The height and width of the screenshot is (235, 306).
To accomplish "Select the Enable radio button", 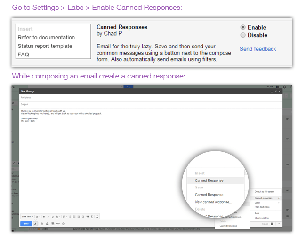I will click(243, 27).
